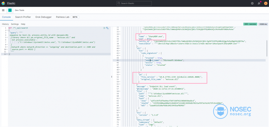Fold the library clause at line 5
This screenshot has height=127, width=269.
point(7,37)
